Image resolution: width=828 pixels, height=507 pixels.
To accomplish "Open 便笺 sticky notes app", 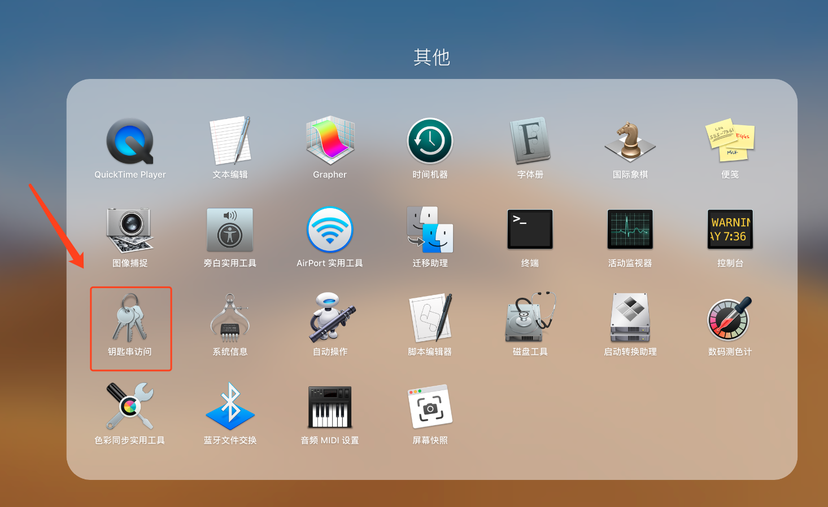I will [730, 142].
